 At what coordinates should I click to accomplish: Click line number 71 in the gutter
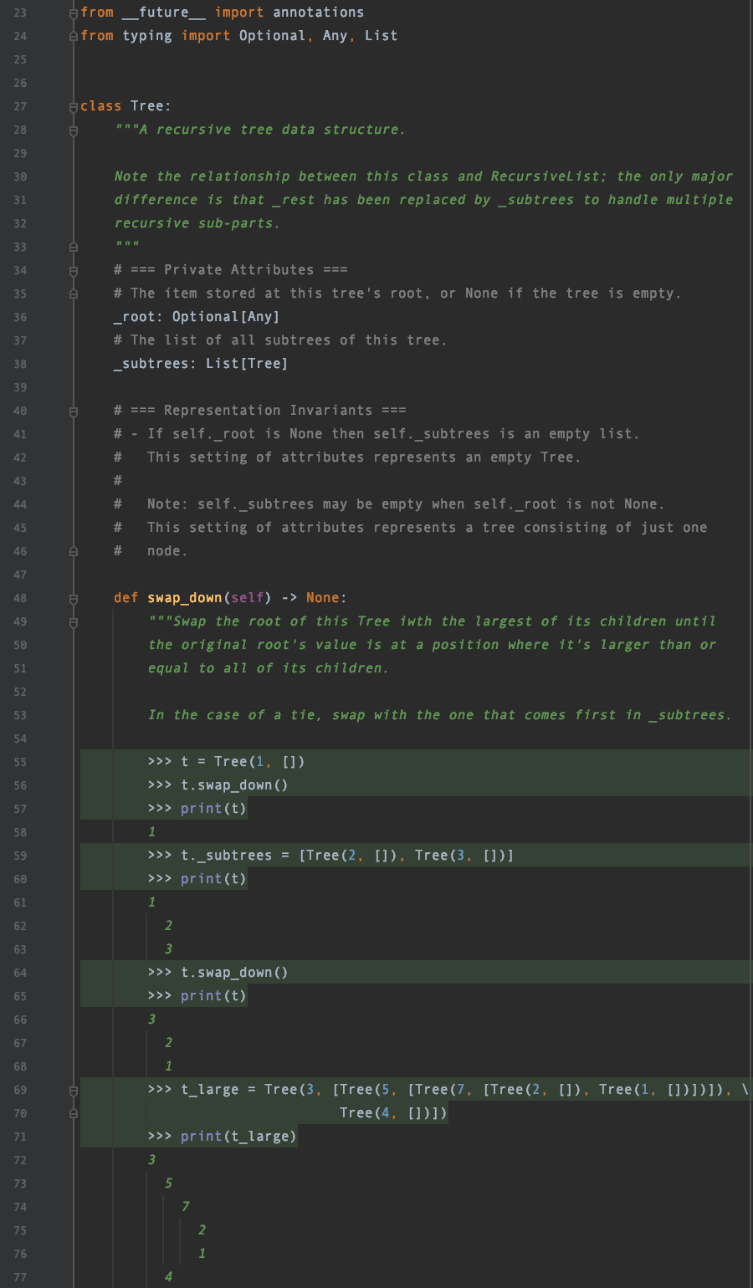pyautogui.click(x=20, y=1136)
